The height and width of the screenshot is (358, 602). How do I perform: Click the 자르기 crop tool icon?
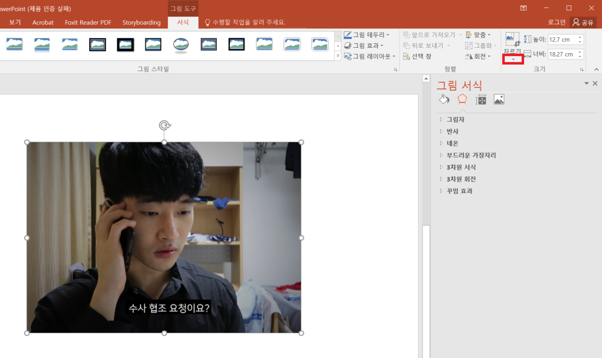[512, 39]
